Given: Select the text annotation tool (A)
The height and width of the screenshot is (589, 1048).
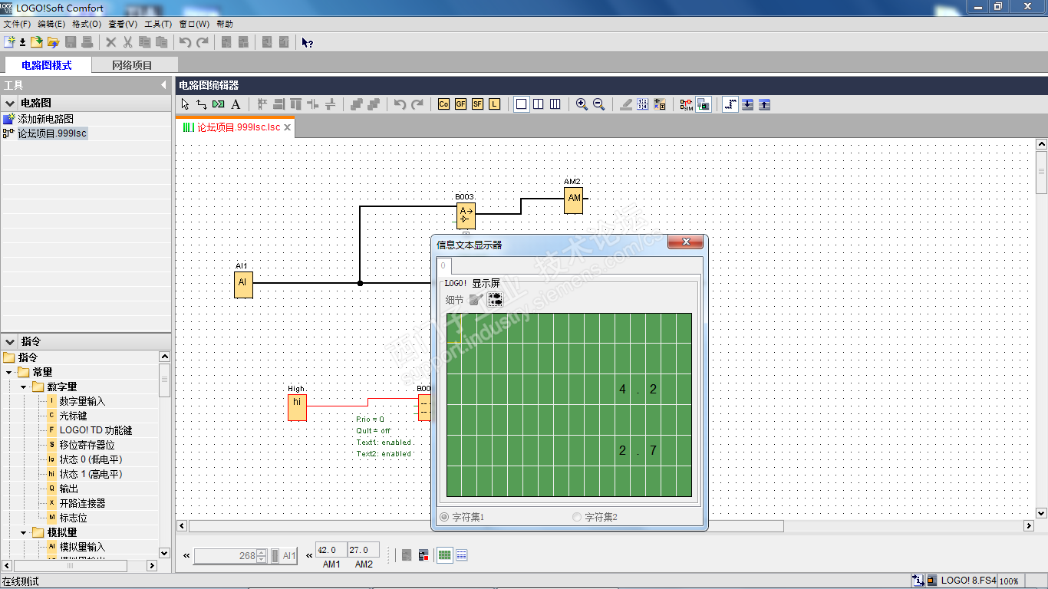Looking at the screenshot, I should (236, 104).
